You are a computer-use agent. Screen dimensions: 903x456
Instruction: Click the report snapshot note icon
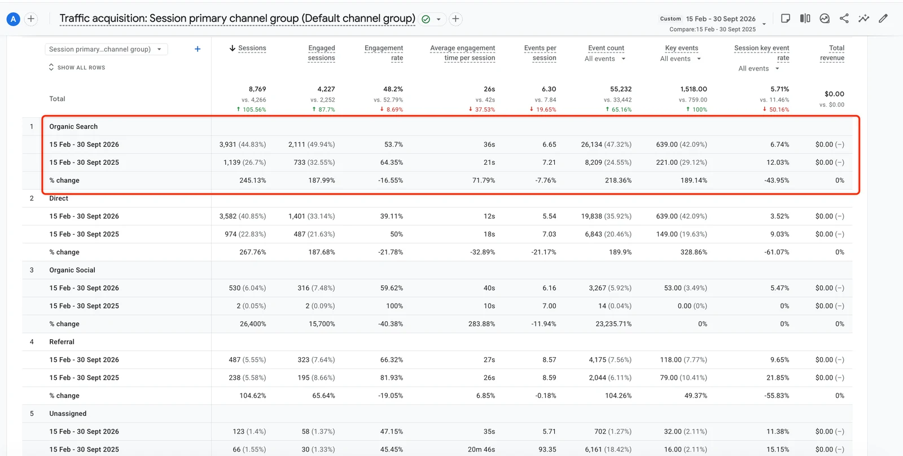pyautogui.click(x=785, y=19)
